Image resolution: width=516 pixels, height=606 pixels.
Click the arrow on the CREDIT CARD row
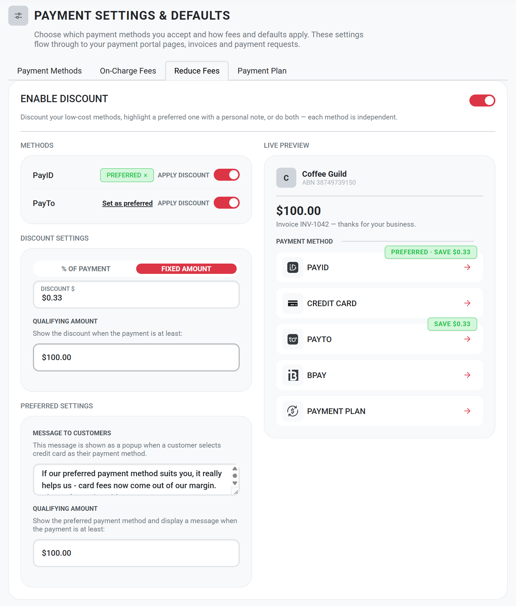click(x=467, y=303)
